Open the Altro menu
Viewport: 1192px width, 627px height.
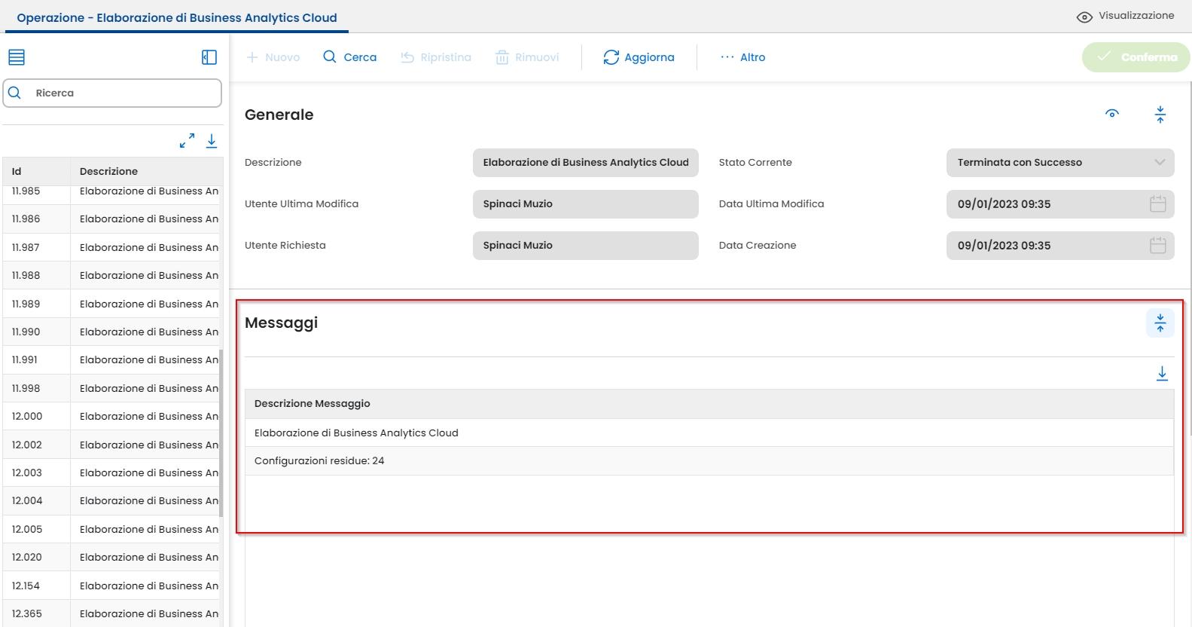(742, 57)
